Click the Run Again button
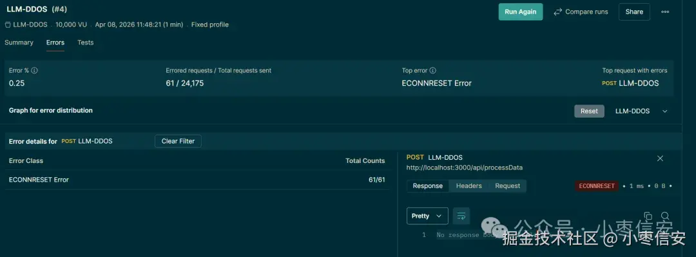The width and height of the screenshot is (696, 257). (x=521, y=12)
